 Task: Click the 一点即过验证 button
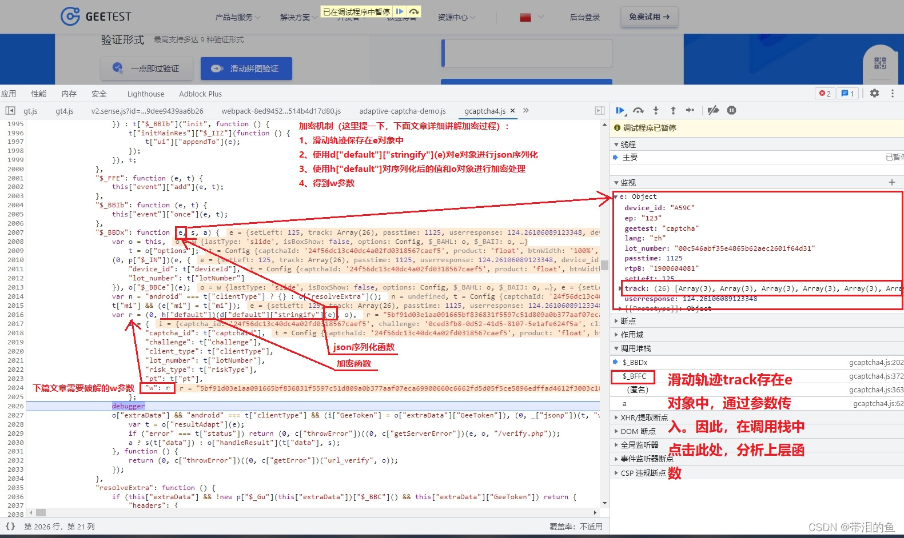click(148, 69)
